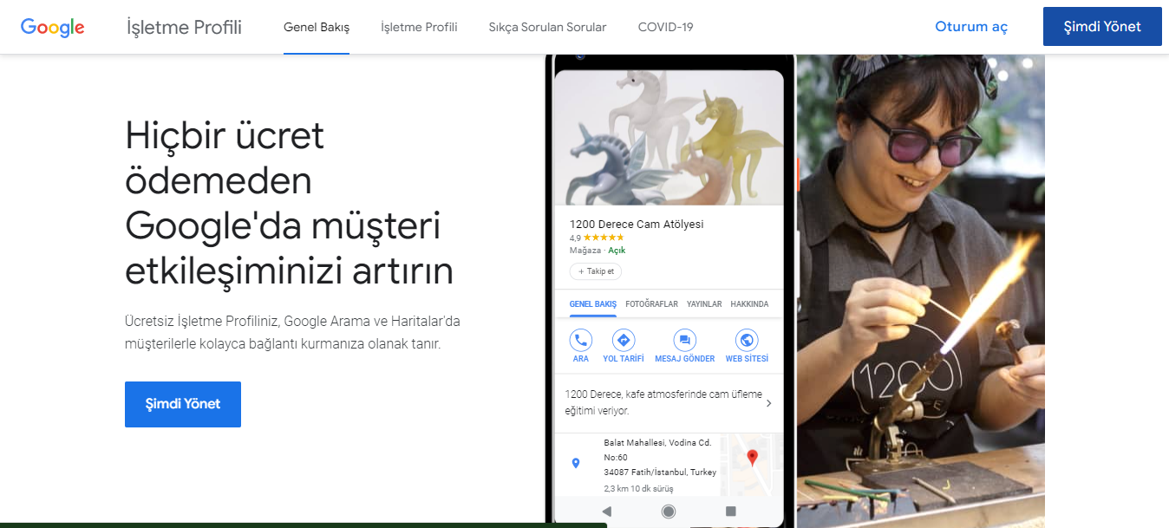Open the HAKKINDA tab
Image resolution: width=1169 pixels, height=528 pixels.
[750, 304]
